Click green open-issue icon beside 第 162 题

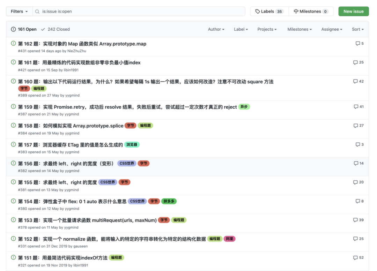pos(13,43)
